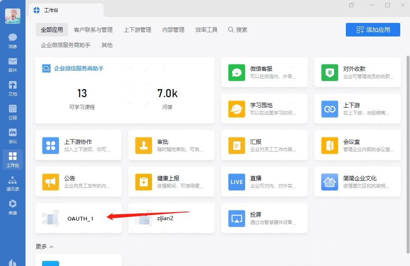410x266 pixels.
Task: Open the 文档 documents sidebar icon
Action: tap(13, 89)
